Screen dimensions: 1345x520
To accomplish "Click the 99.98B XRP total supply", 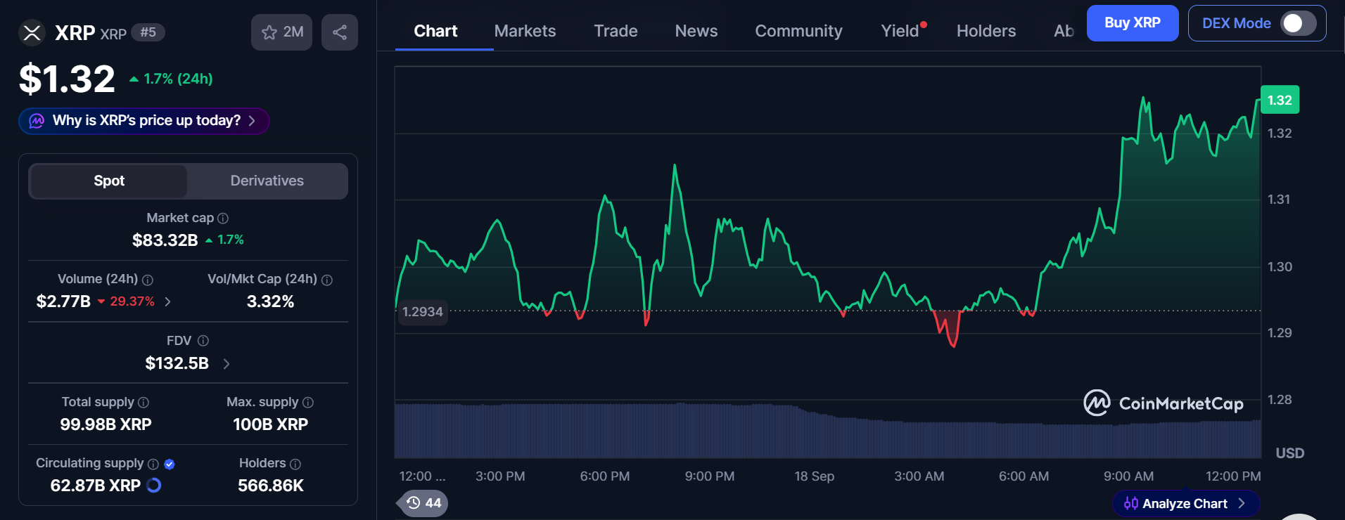I will tap(106, 424).
